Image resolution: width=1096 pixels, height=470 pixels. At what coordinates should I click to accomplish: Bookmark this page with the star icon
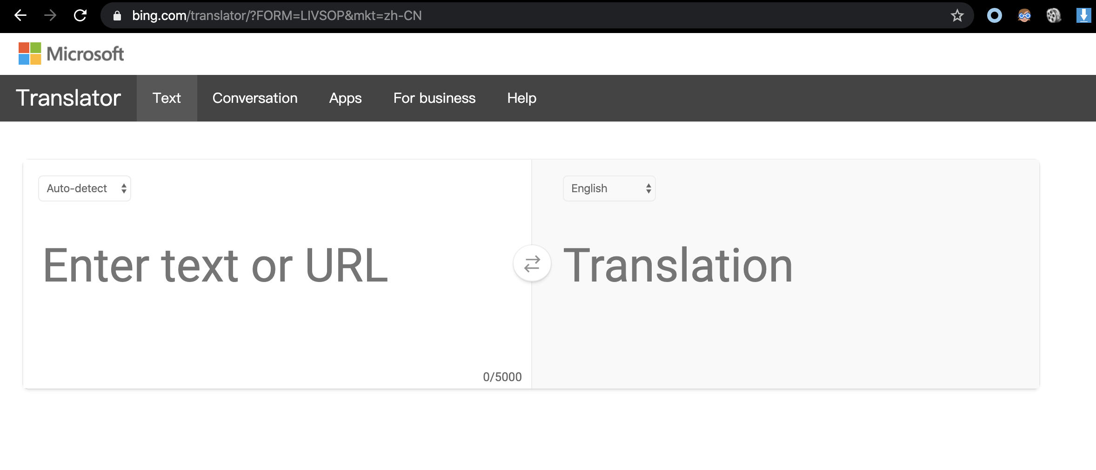click(x=957, y=16)
